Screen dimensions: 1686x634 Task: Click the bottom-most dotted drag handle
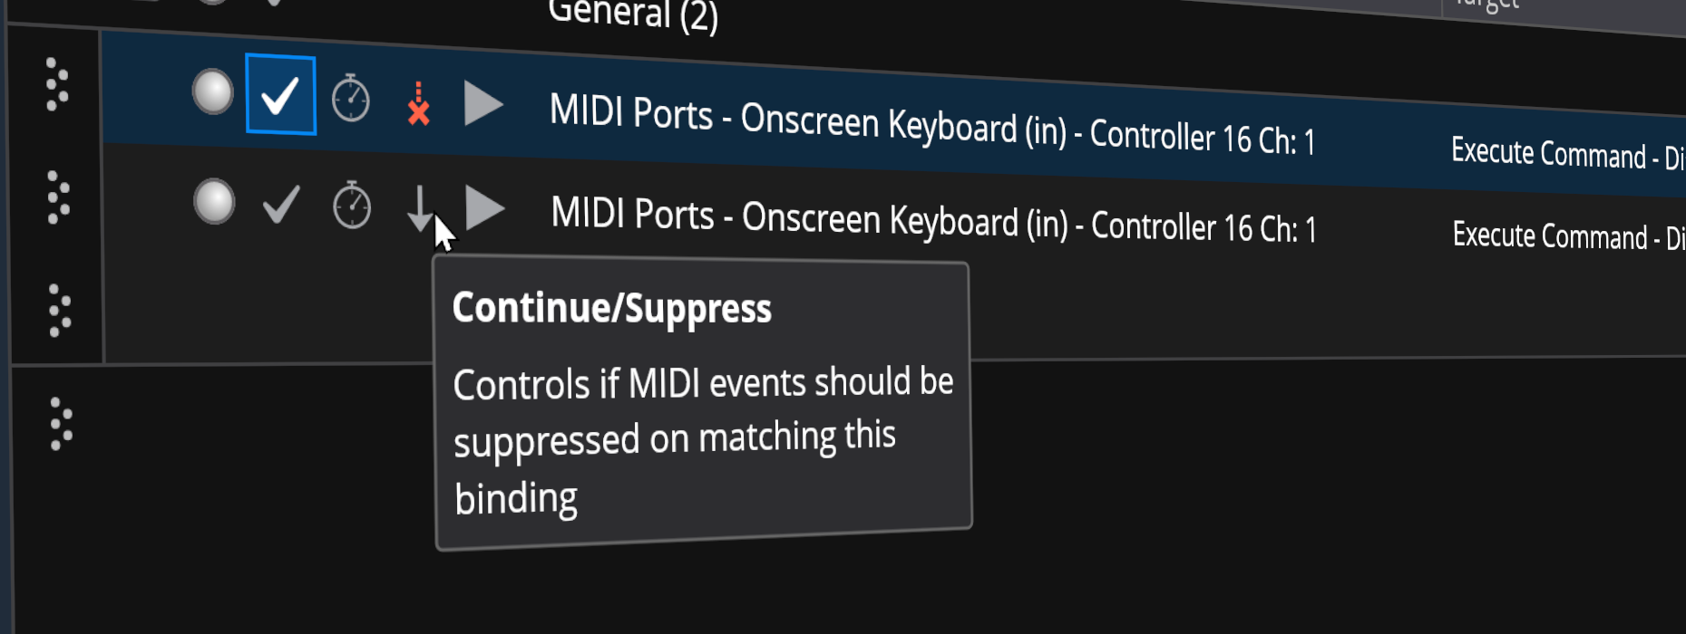pyautogui.click(x=61, y=424)
